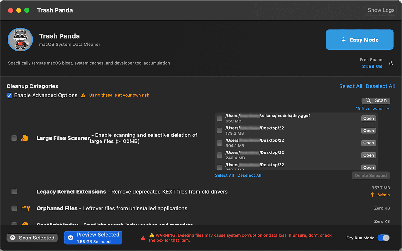402x251 pixels.
Task: Click the red warning triangle in footer
Action: (x=143, y=238)
